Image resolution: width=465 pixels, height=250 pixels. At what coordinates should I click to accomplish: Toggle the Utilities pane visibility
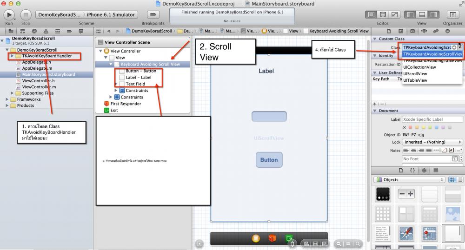pyautogui.click(x=433, y=14)
